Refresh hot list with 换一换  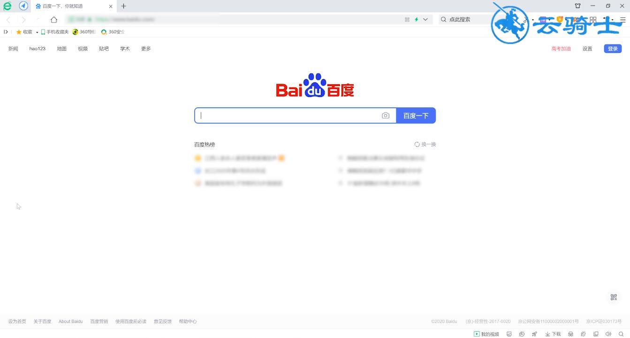425,144
